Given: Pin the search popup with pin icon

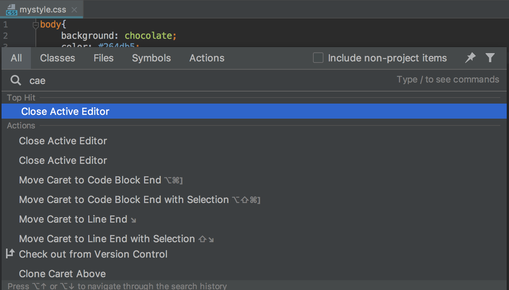Looking at the screenshot, I should pyautogui.click(x=470, y=58).
